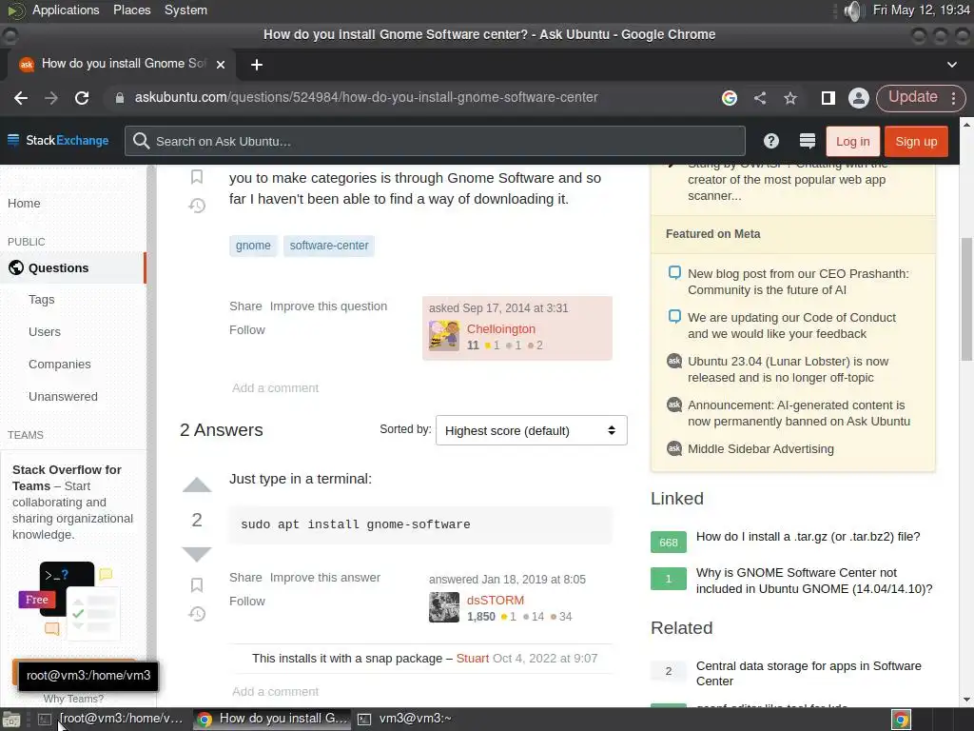This screenshot has width=974, height=731.
Task: Go to Users in left sidebar
Action: (45, 332)
